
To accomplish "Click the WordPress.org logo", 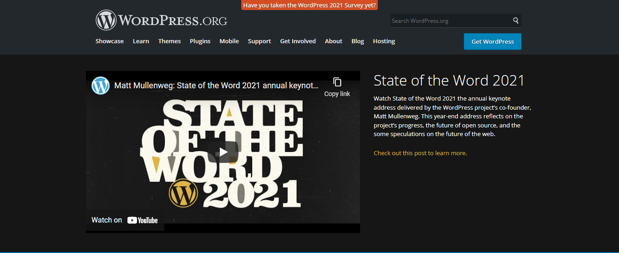I will pos(161,20).
